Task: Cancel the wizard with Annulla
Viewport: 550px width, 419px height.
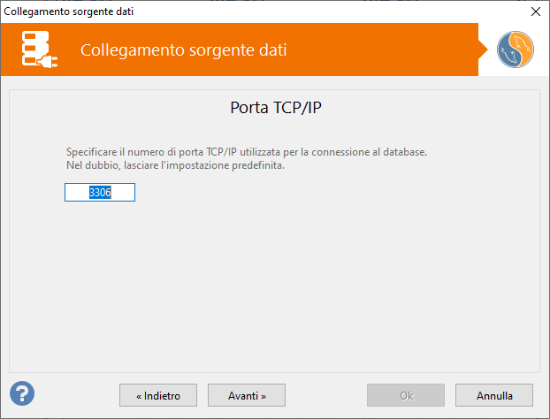Action: pyautogui.click(x=494, y=396)
